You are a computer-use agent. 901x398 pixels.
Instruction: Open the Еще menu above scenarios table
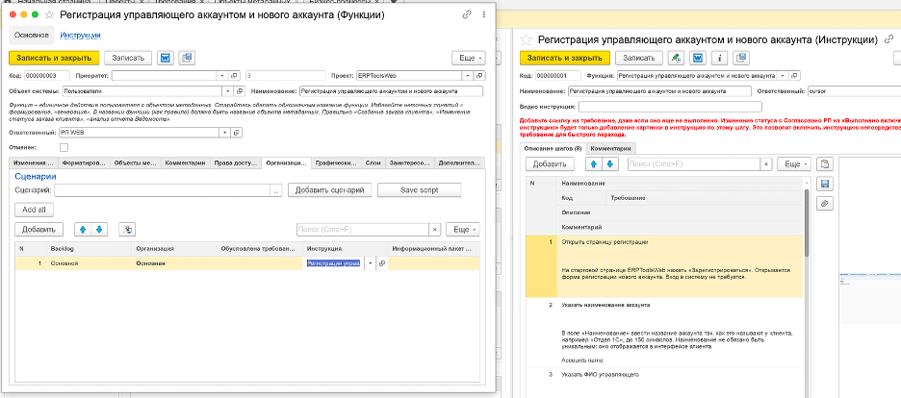[463, 230]
